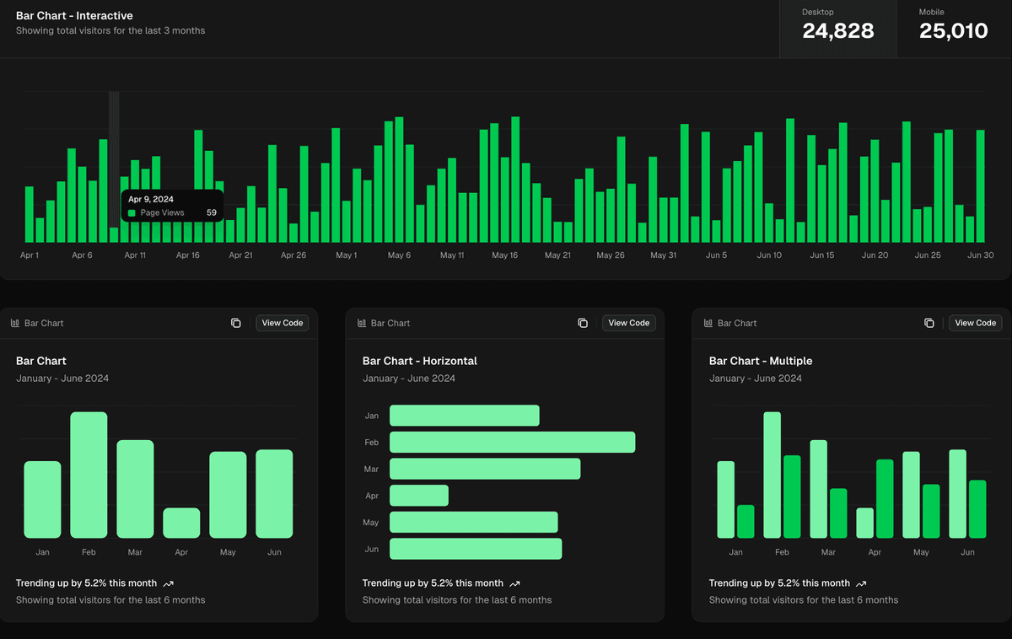Select the Feb horizontal bar in the Horizontal chart
Image resolution: width=1012 pixels, height=639 pixels.
pos(513,442)
